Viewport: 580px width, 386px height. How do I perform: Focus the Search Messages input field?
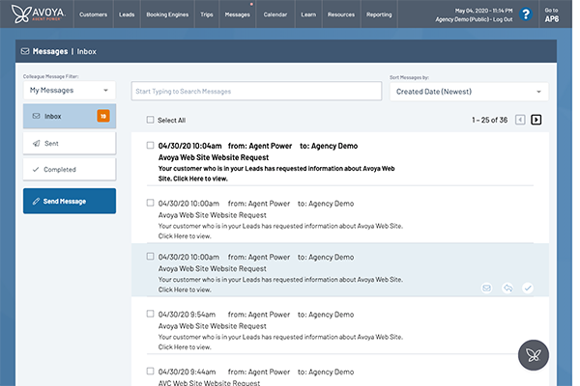coord(256,91)
